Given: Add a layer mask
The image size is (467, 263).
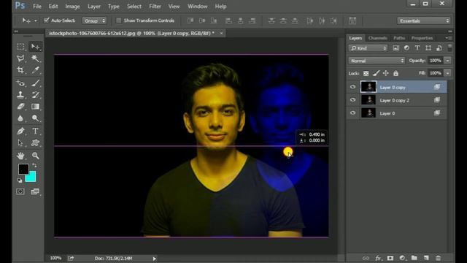Looking at the screenshot, I should 390,258.
